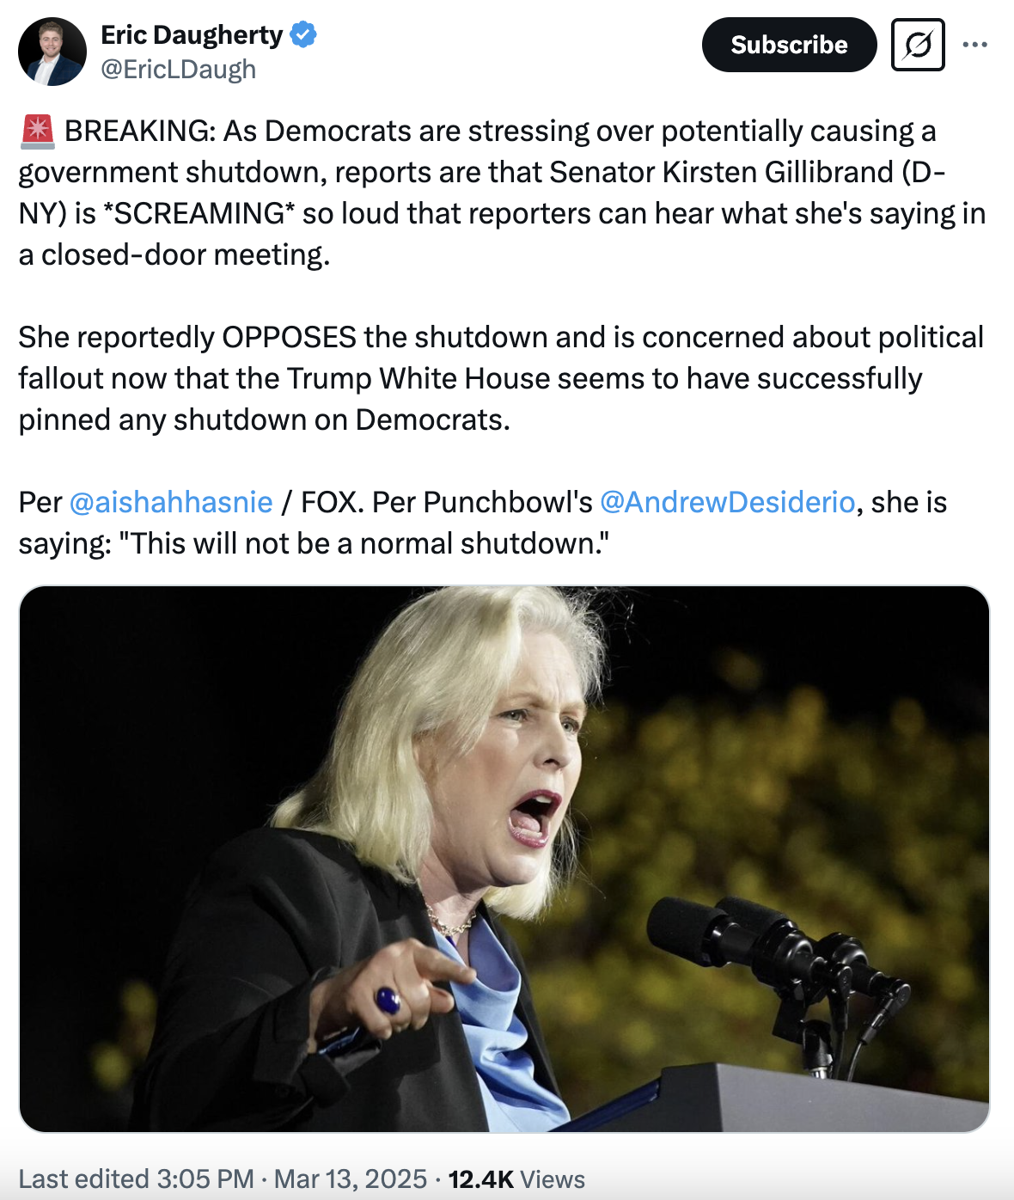This screenshot has height=1200, width=1014.
Task: Click the 3:05 PM timestamp
Action: (205, 1179)
